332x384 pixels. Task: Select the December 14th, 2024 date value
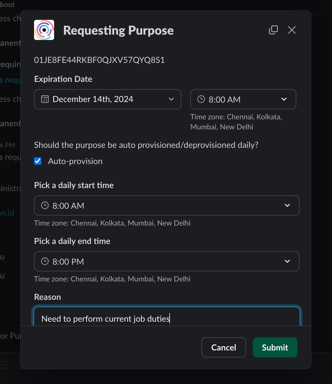(x=93, y=99)
